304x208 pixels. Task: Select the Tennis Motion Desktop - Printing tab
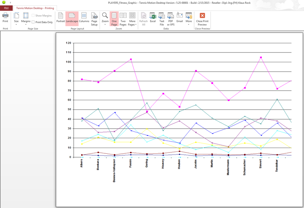35,8
